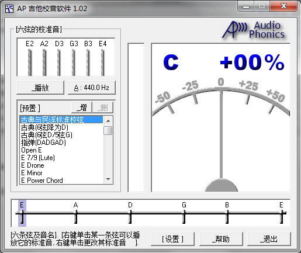Click the 增 add preset button

82,108
